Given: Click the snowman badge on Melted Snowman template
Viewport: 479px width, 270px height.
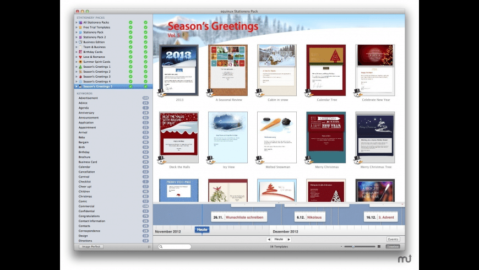Looking at the screenshot, I should (260, 160).
